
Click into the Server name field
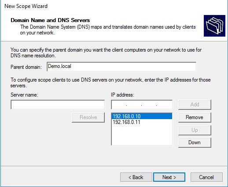click(58, 105)
